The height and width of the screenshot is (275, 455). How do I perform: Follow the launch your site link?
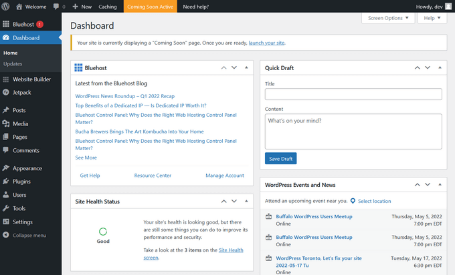(266, 43)
